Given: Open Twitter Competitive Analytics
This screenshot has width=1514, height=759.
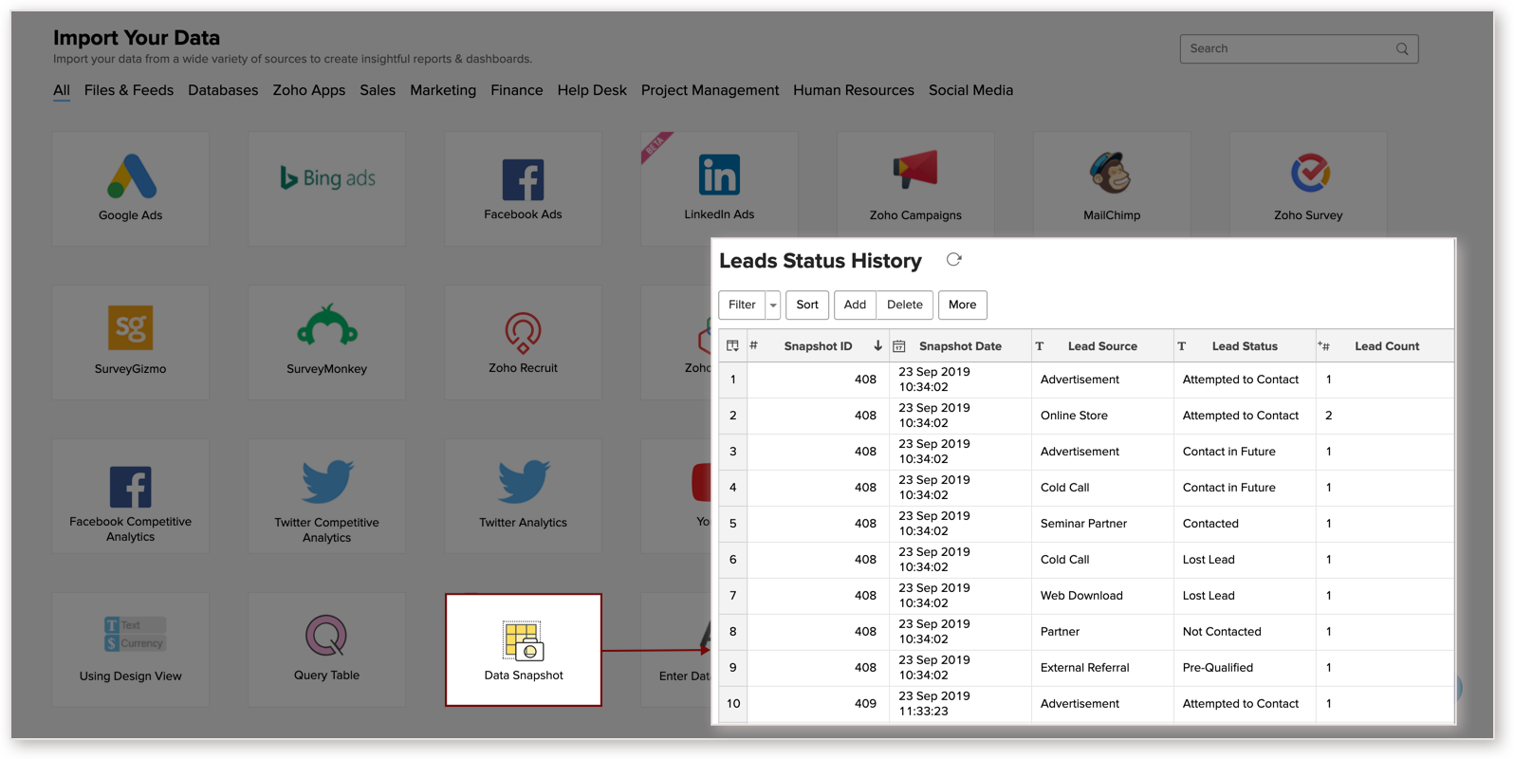Looking at the screenshot, I should click(x=327, y=496).
